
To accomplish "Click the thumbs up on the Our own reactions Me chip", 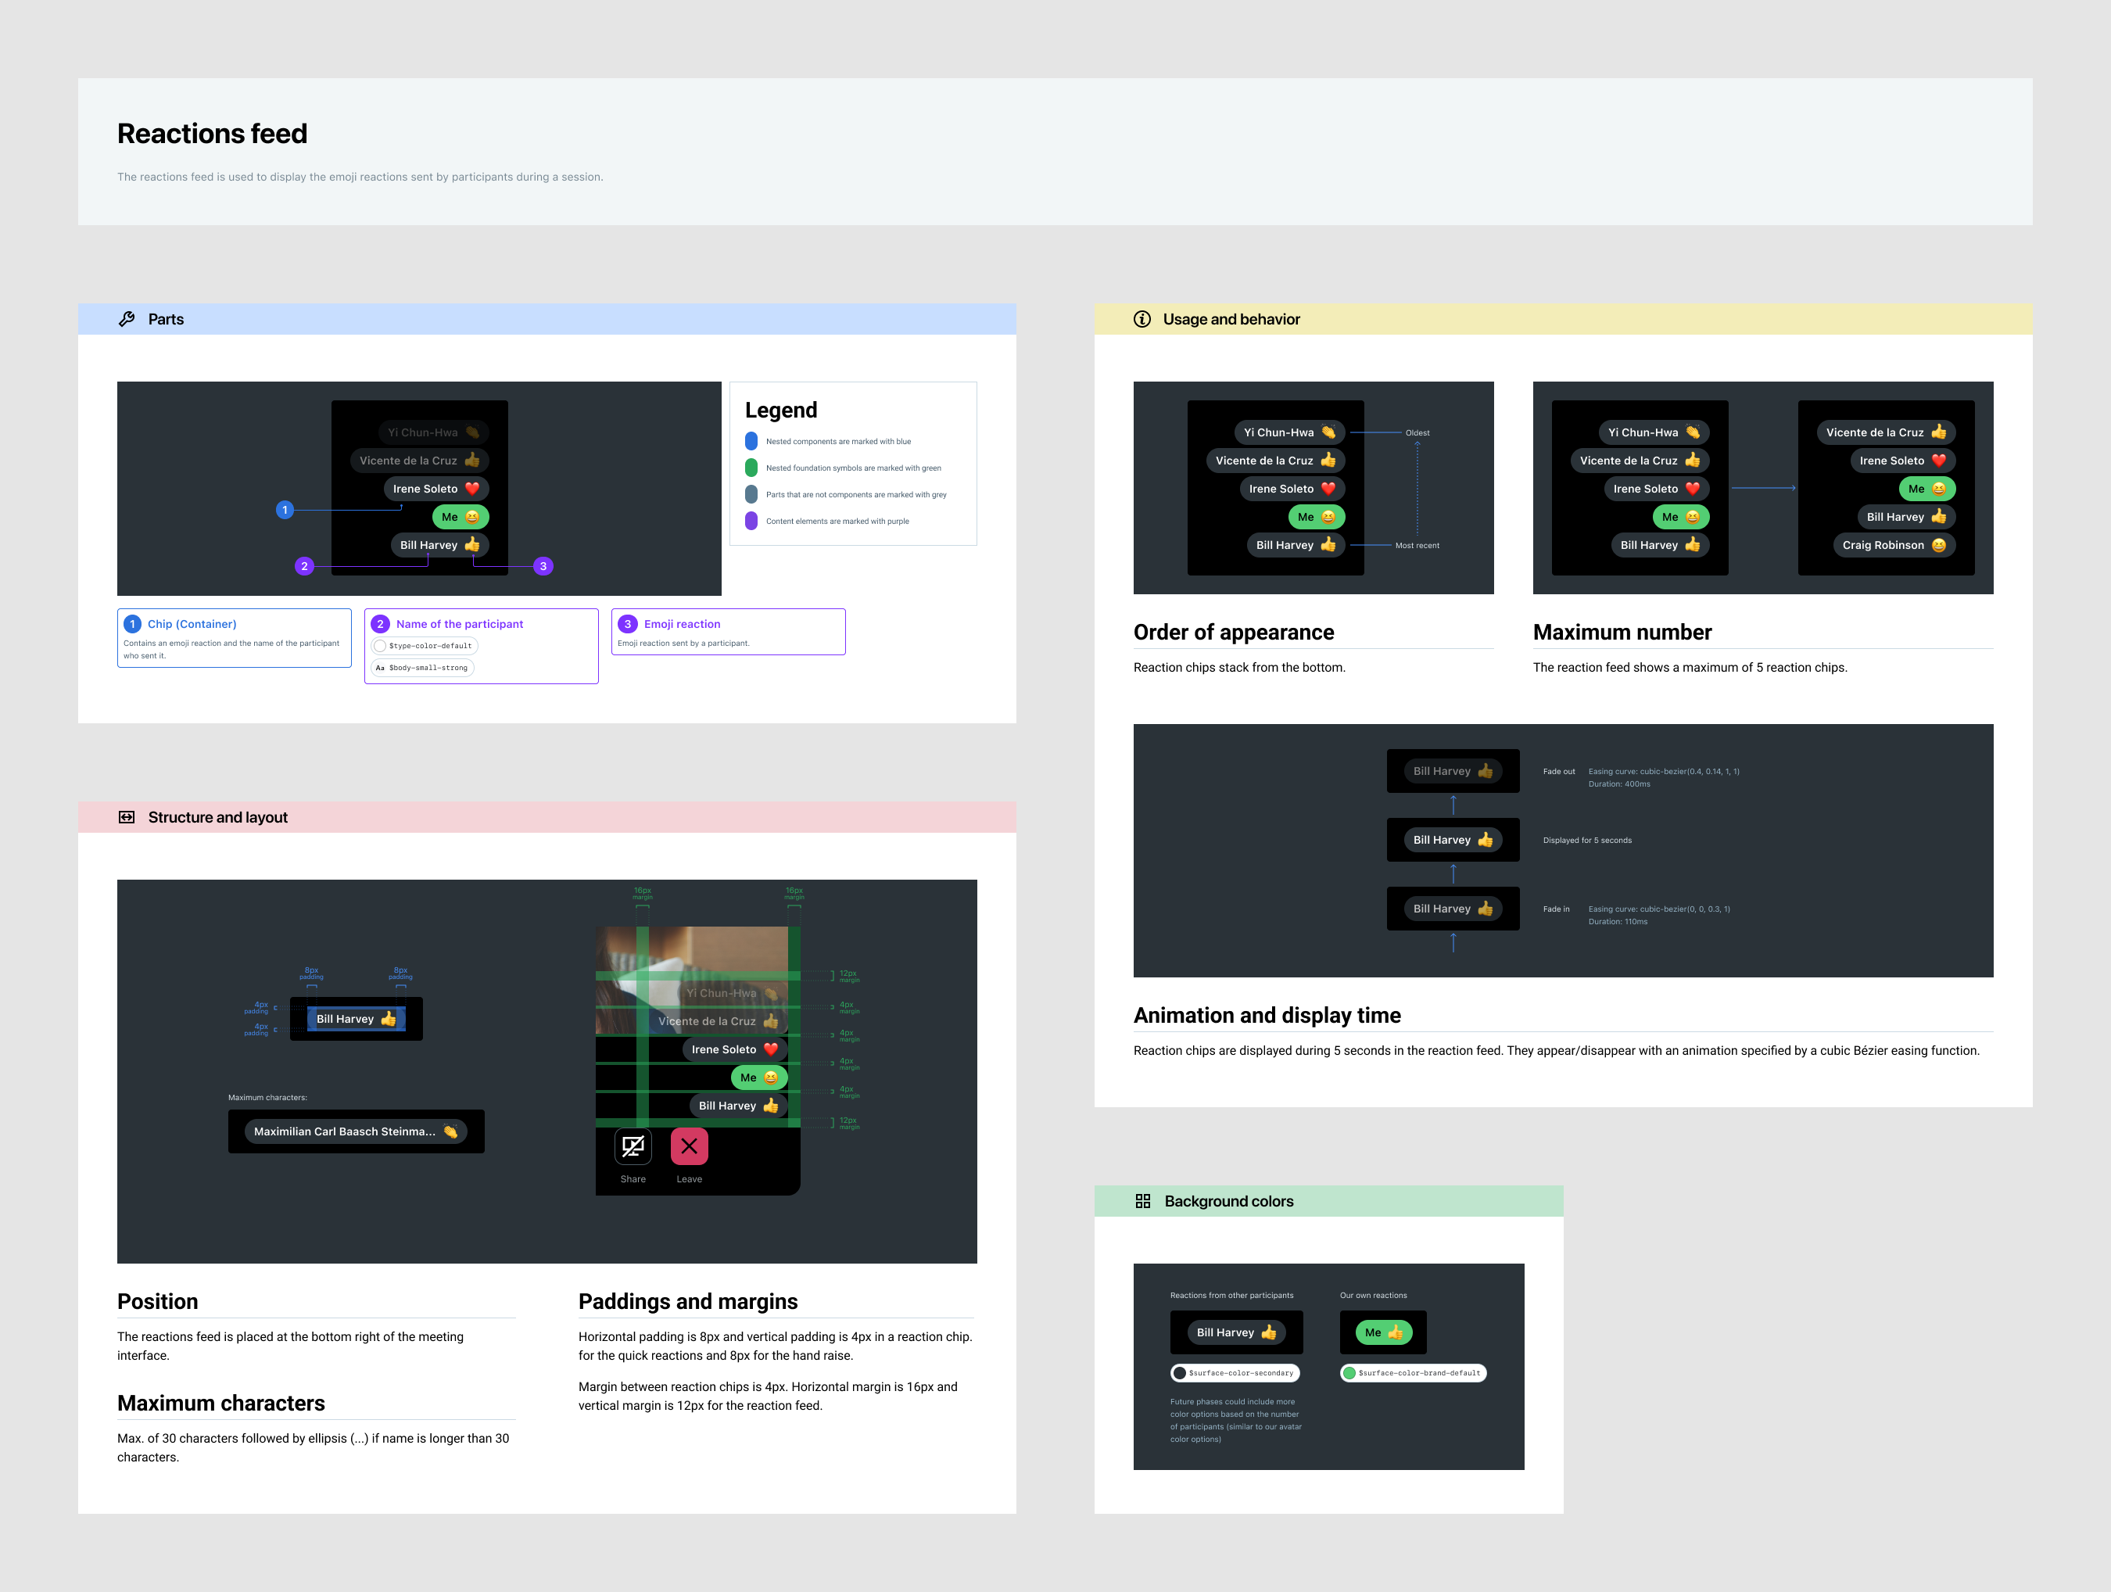I will coord(1396,1332).
